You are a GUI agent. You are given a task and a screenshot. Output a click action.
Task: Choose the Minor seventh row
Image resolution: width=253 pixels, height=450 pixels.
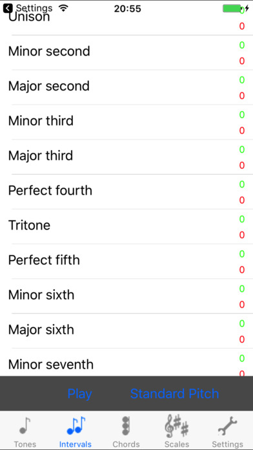pos(126,363)
